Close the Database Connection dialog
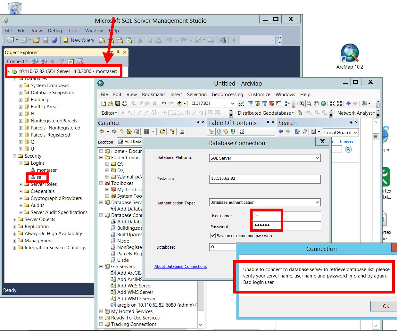The width and height of the screenshot is (397, 331). pos(322,141)
